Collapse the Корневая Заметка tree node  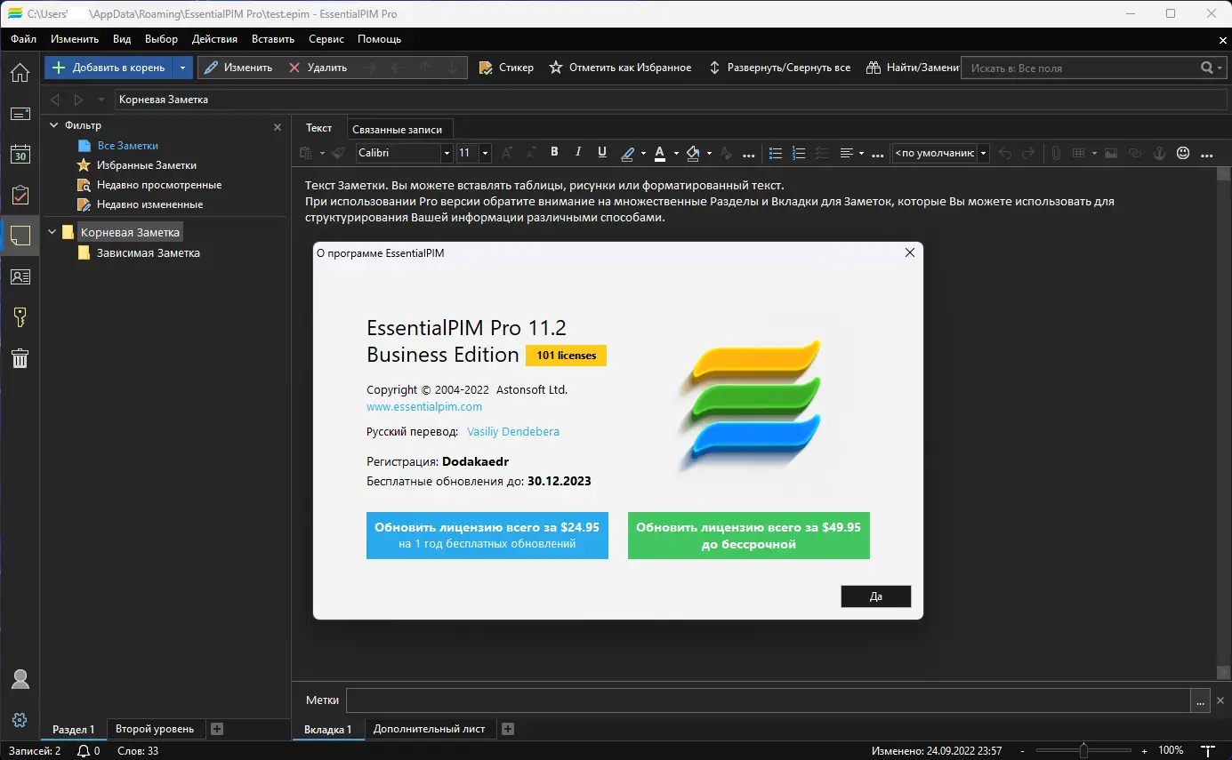[52, 232]
